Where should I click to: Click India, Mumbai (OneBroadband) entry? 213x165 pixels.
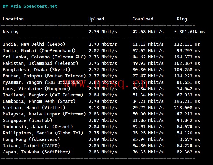click(x=39, y=51)
